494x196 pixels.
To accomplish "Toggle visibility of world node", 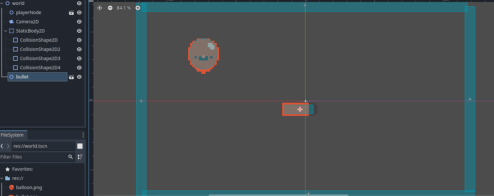I will click(x=80, y=3).
